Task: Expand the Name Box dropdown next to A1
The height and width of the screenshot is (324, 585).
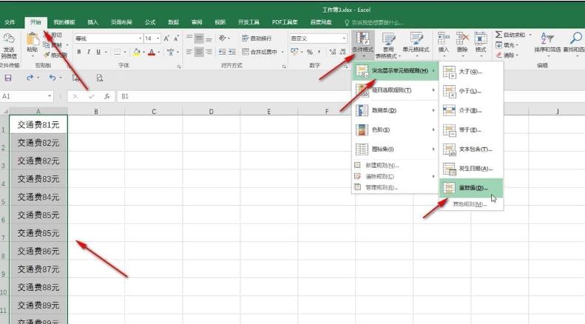Action: 50,96
